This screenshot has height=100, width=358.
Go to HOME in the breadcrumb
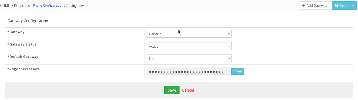[x=5, y=6]
